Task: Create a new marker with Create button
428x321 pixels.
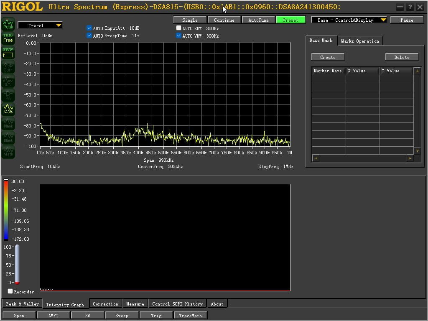Action: [x=328, y=57]
